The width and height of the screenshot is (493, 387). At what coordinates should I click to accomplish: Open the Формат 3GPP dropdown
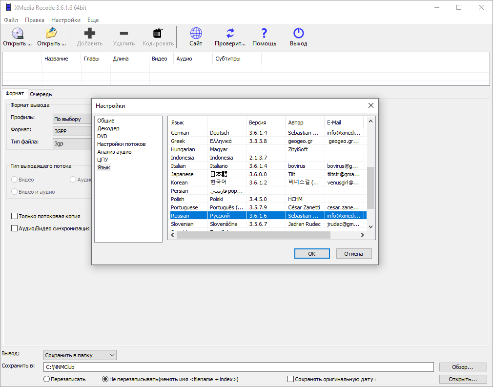pyautogui.click(x=72, y=131)
